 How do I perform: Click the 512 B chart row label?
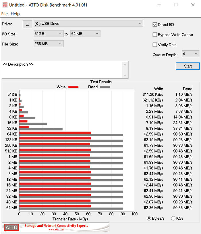click(x=12, y=94)
